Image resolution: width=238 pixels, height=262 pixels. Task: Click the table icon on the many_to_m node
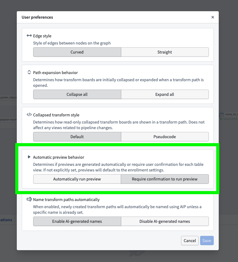pyautogui.click(x=222, y=115)
